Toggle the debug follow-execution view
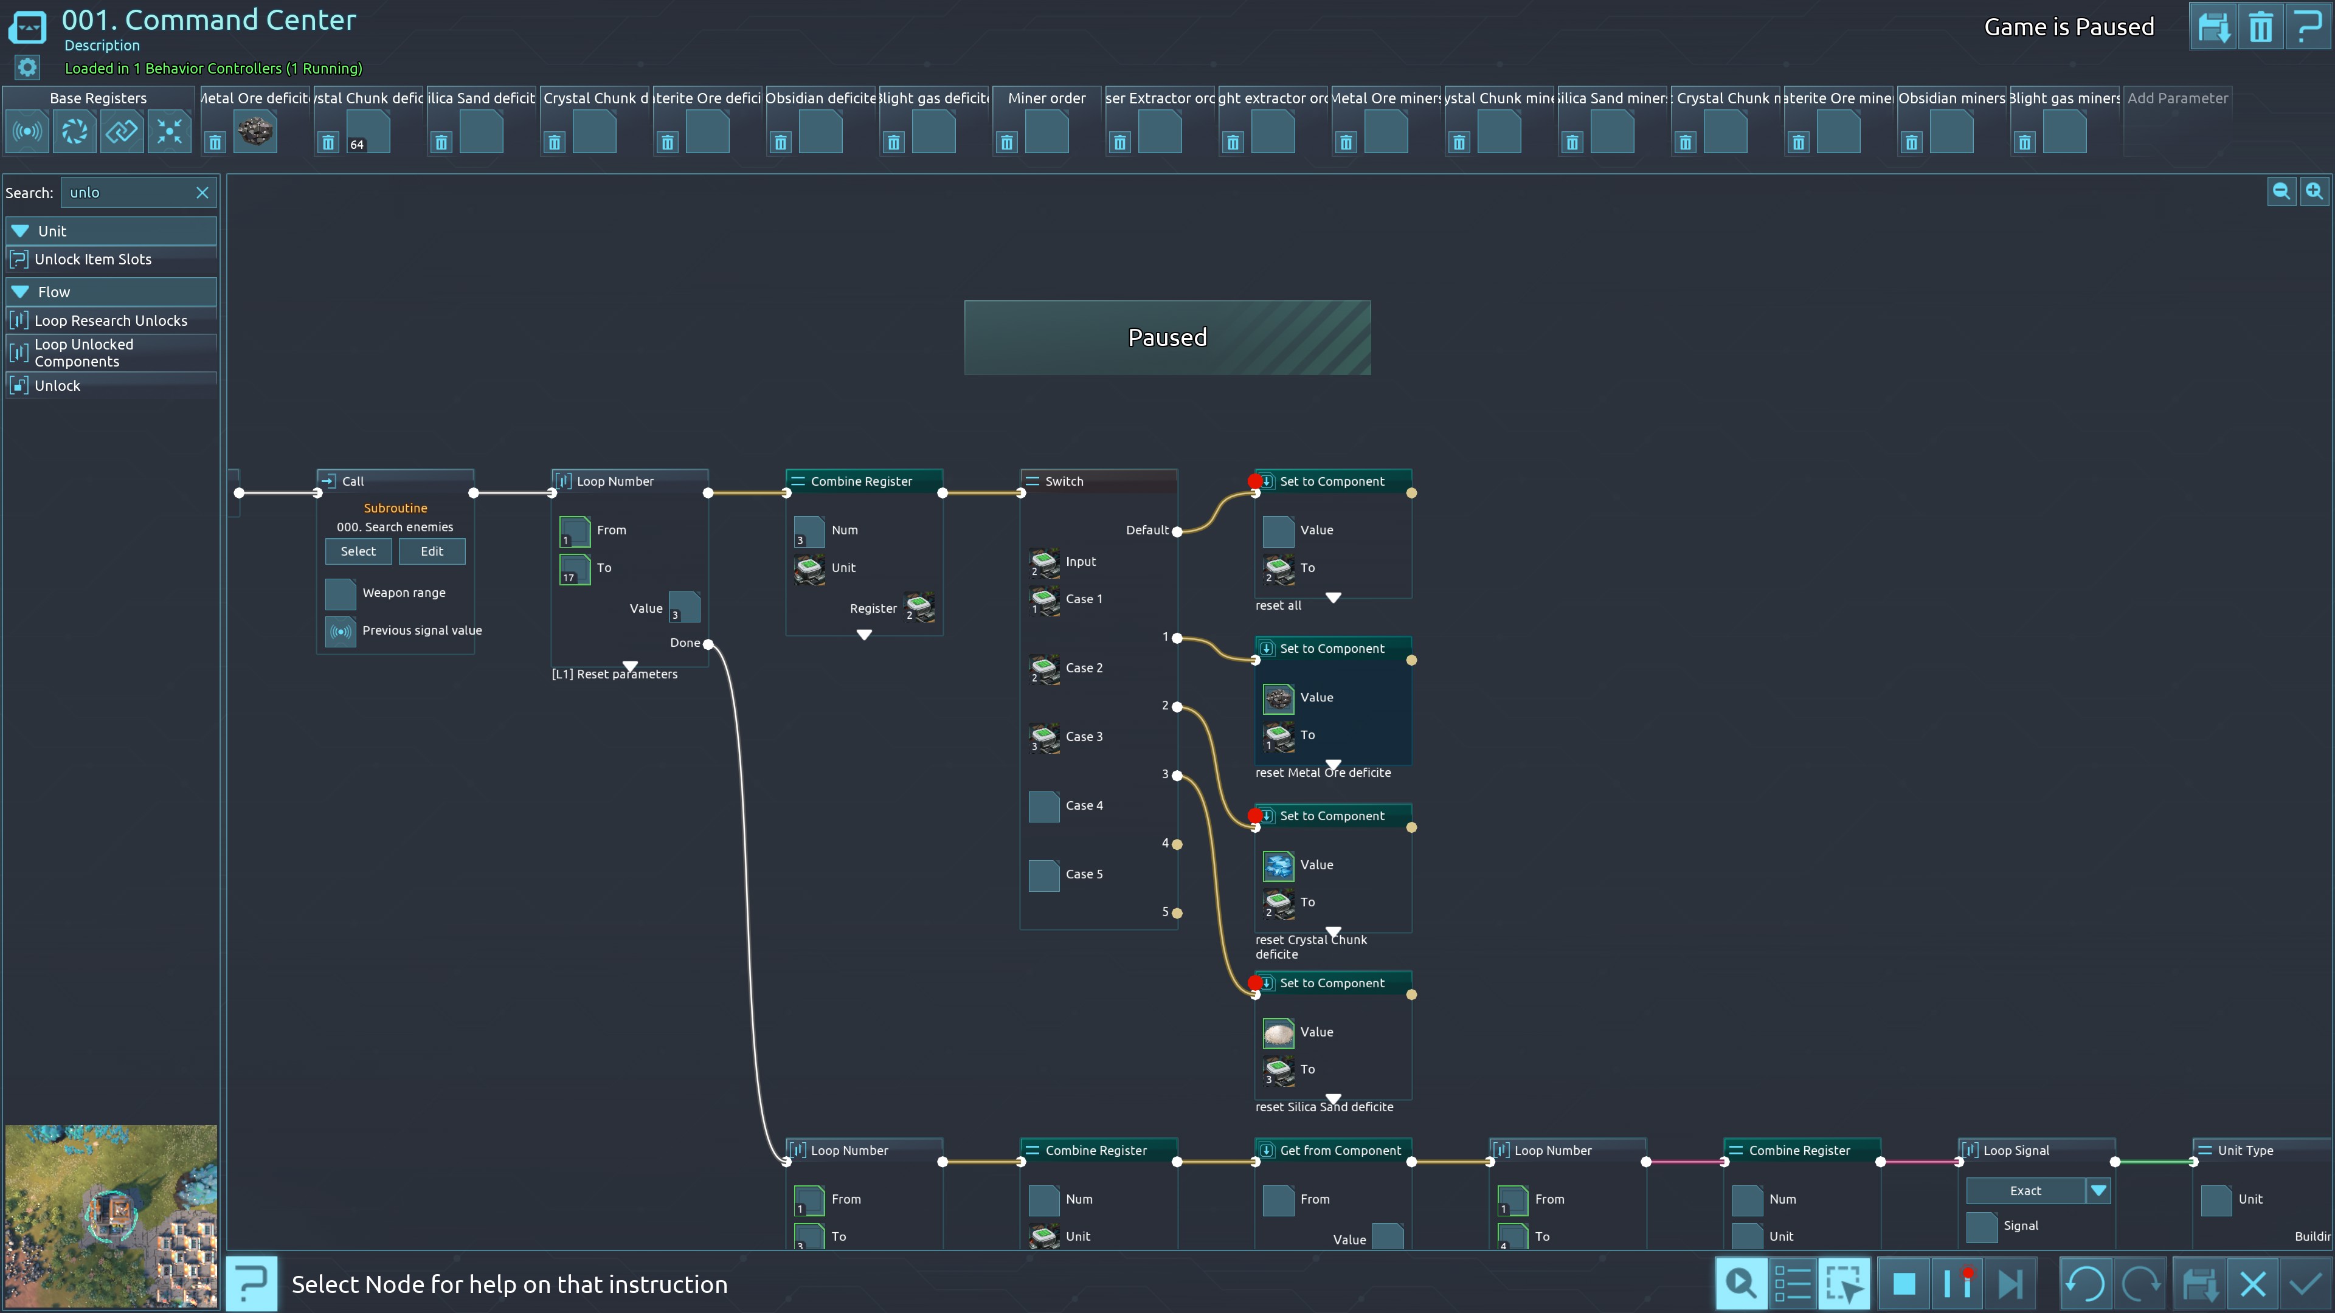The height and width of the screenshot is (1313, 2335). tap(1740, 1284)
